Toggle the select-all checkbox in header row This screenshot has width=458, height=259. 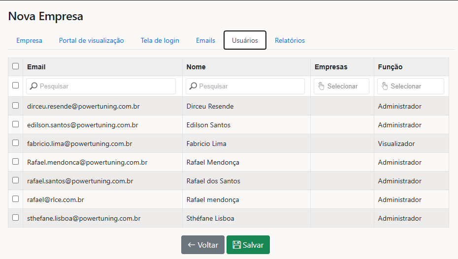[x=16, y=66]
